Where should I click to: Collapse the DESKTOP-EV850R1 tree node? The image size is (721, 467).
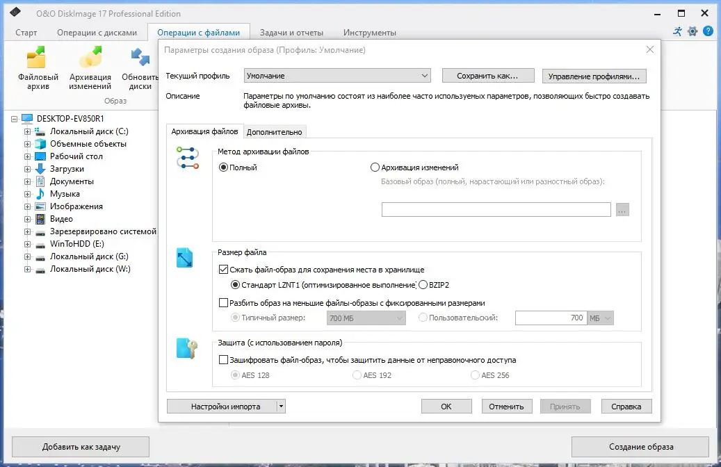(15, 119)
